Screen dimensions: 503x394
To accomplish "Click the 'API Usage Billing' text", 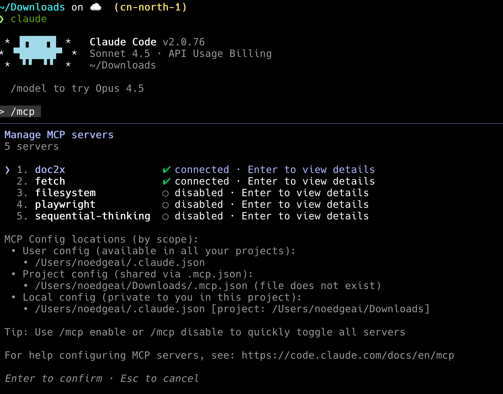I will click(220, 54).
